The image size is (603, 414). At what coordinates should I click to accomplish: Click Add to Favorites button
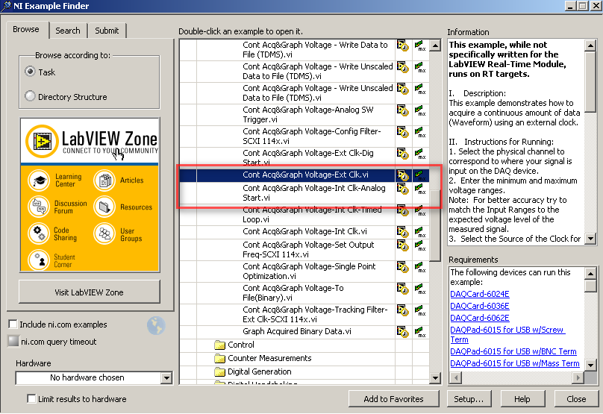click(x=393, y=399)
